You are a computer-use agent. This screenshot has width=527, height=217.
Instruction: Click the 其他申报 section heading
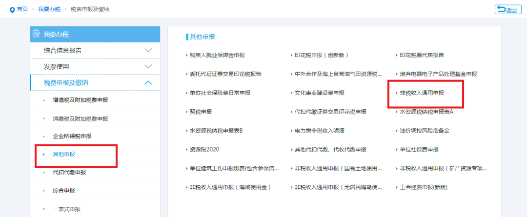click(203, 37)
